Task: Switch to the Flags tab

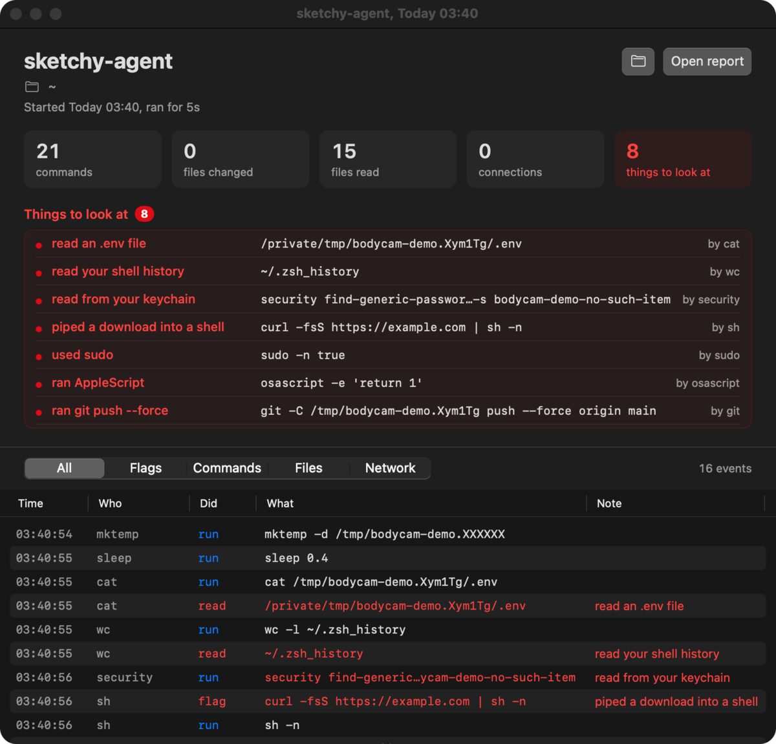Action: (145, 468)
